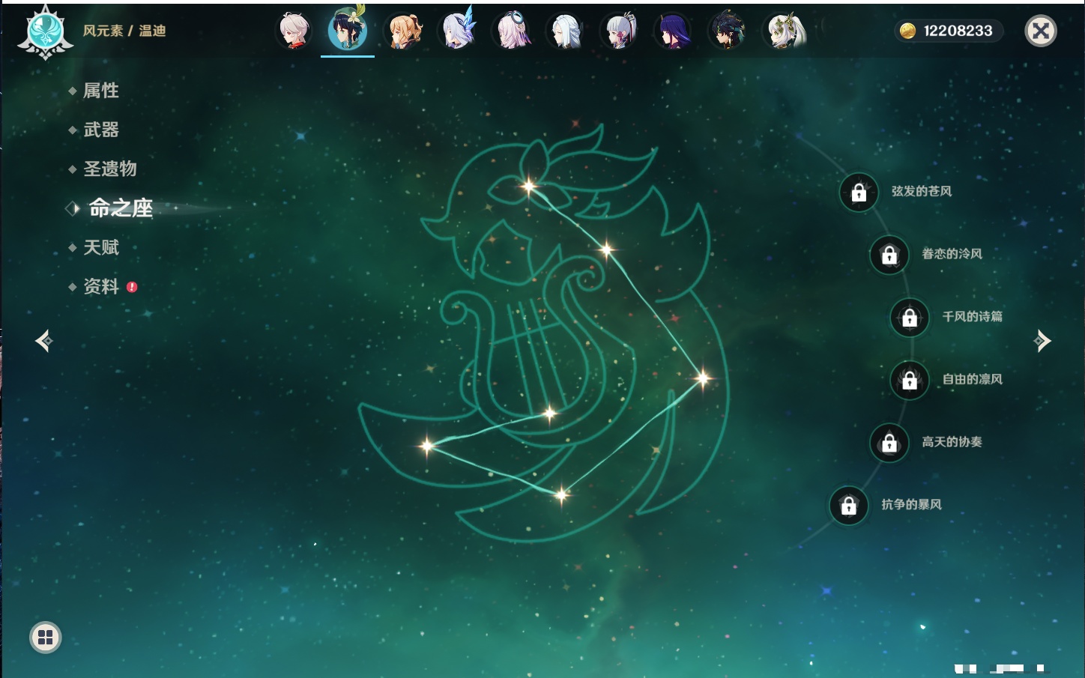Click the 弦发的苍风 constellation label
The width and height of the screenshot is (1085, 678).
point(922,191)
